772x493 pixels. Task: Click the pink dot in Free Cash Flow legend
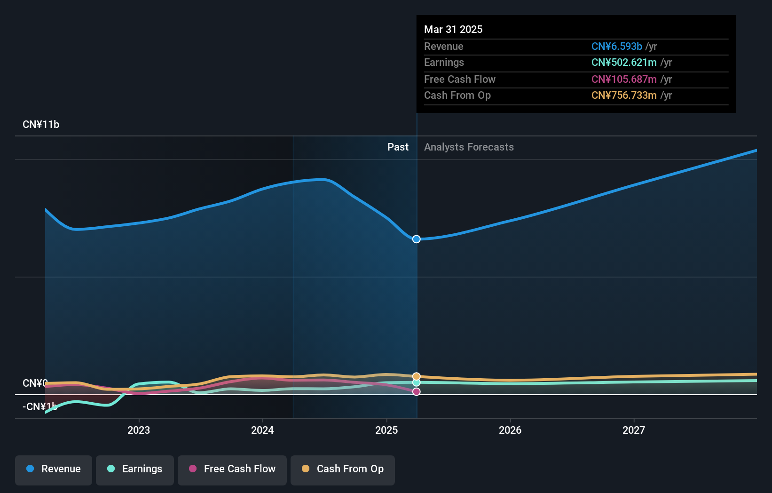(x=193, y=469)
